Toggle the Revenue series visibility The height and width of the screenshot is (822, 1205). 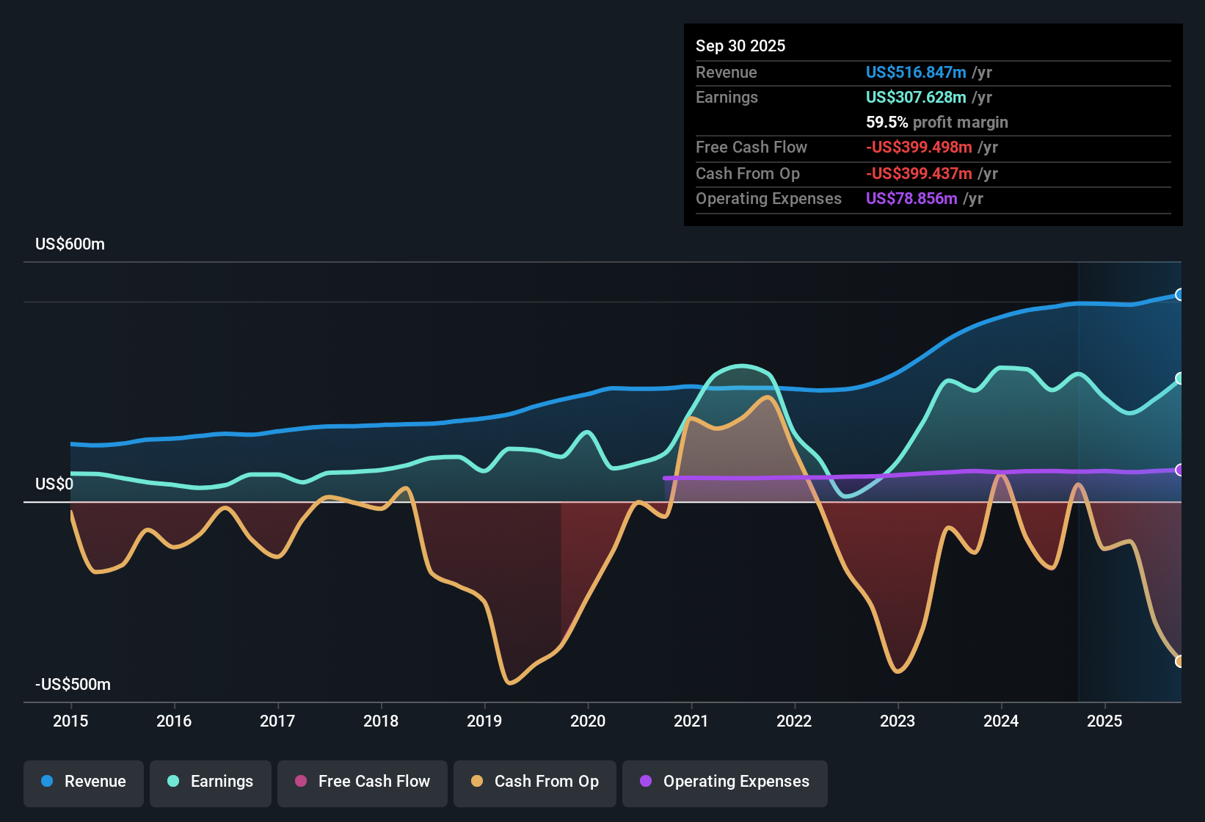pyautogui.click(x=83, y=782)
